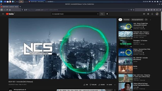Open the Firefox library icon
Screen dimensions: 162x91
point(149,10)
